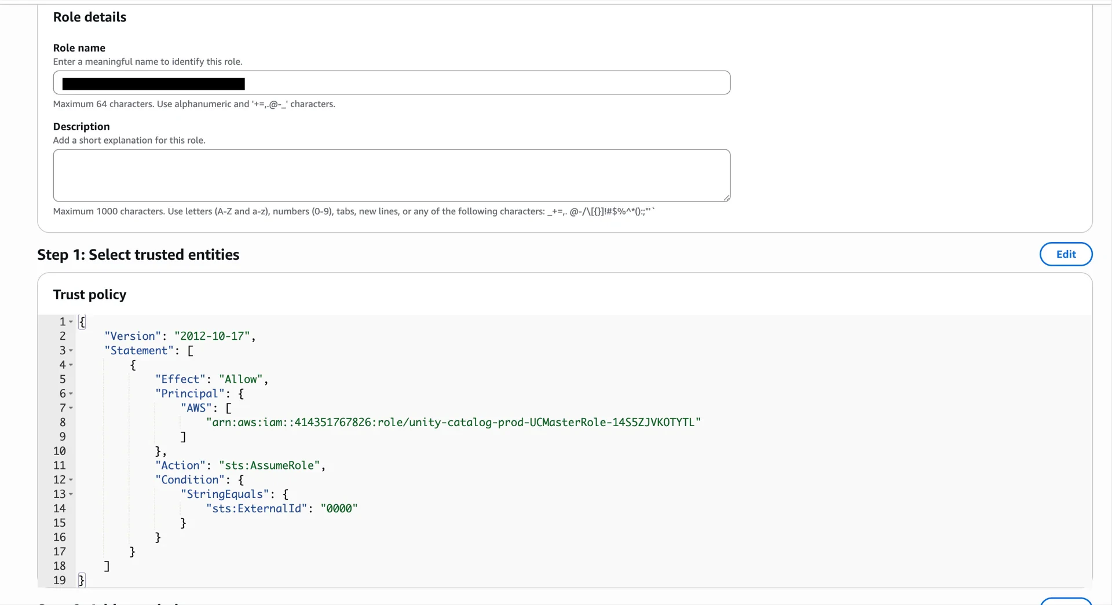The height and width of the screenshot is (605, 1112).
Task: Collapse the fold arrow on line 1
Action: (x=71, y=322)
